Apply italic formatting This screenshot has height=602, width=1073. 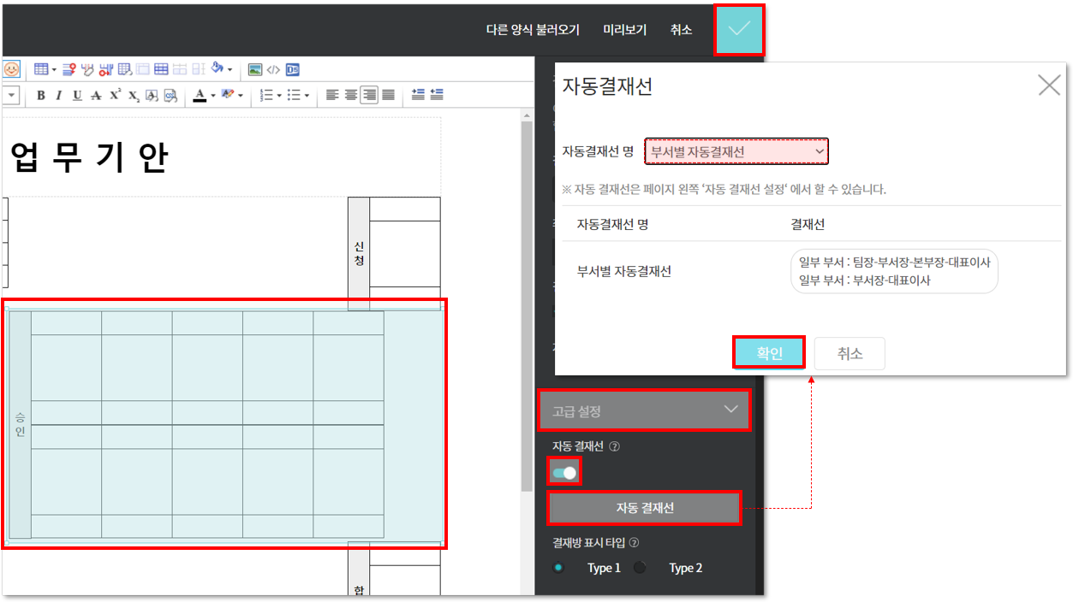click(58, 95)
